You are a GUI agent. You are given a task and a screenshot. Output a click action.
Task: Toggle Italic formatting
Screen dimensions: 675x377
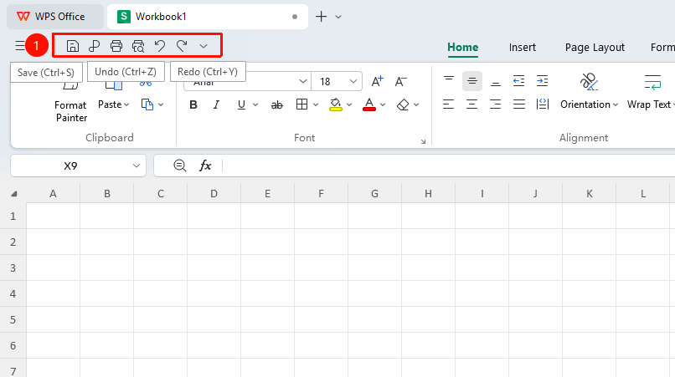(216, 104)
